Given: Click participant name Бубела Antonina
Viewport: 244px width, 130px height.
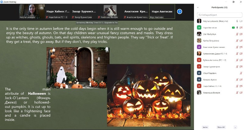Looking at the screenshot, I should [x=215, y=60].
